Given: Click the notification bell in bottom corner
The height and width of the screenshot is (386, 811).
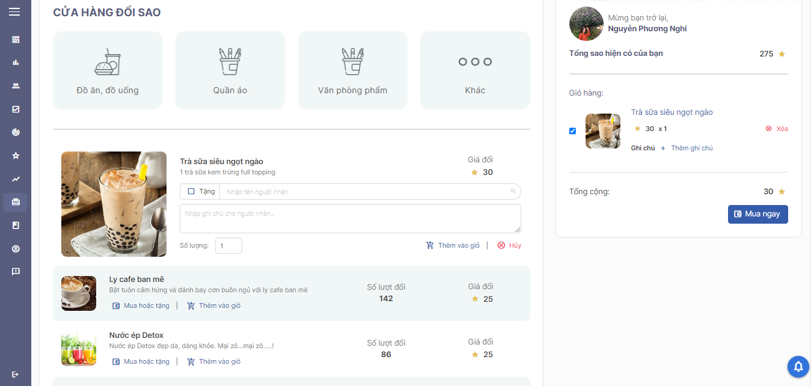Looking at the screenshot, I should point(798,366).
